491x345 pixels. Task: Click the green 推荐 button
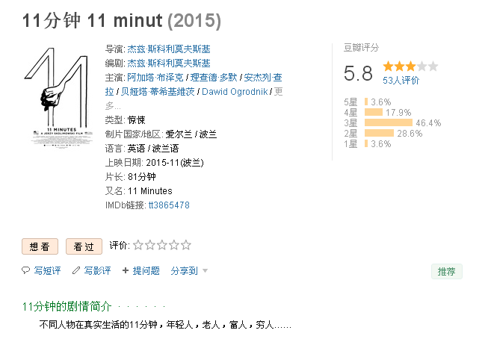pyautogui.click(x=447, y=272)
